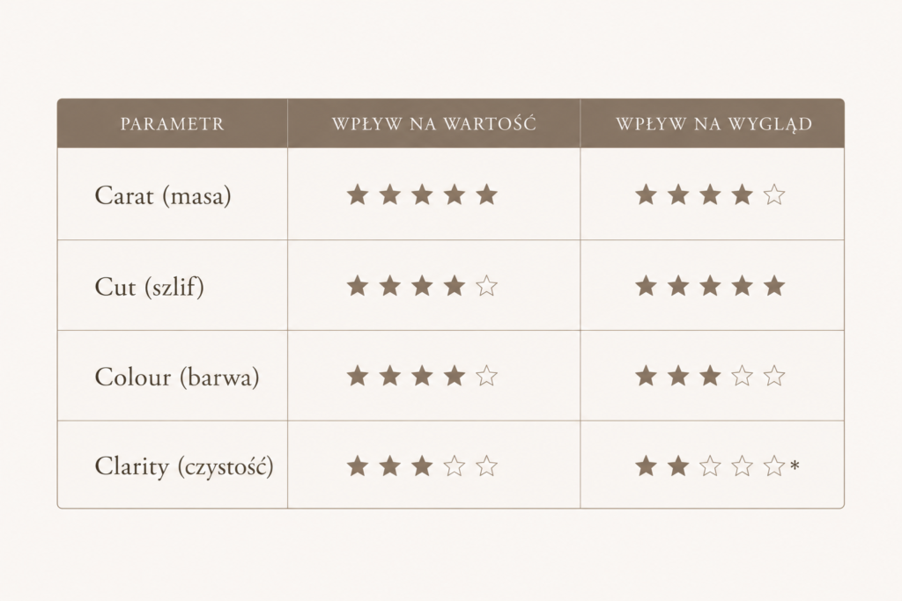Select the Carat (masa) row label
The image size is (902, 601).
pos(163,195)
